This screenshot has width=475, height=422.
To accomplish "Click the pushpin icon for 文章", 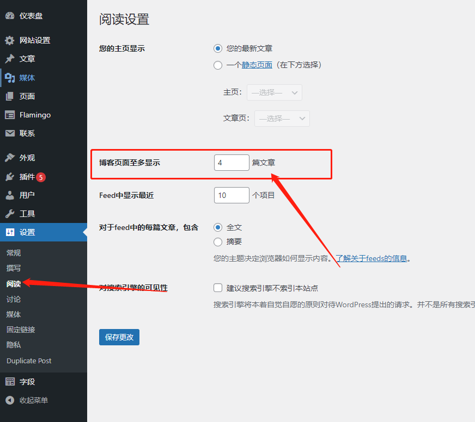I will [10, 59].
